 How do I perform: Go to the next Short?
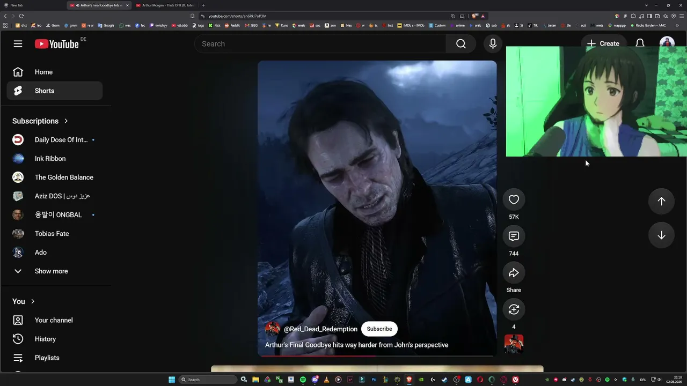point(661,235)
